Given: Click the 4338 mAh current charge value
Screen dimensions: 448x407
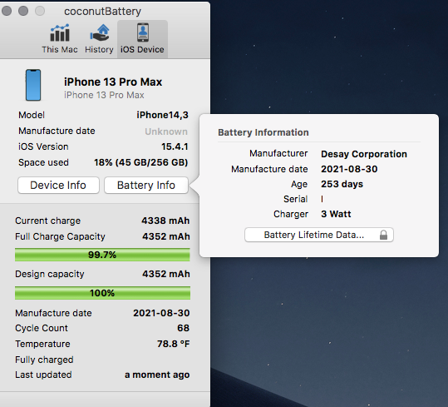Looking at the screenshot, I should coord(165,221).
